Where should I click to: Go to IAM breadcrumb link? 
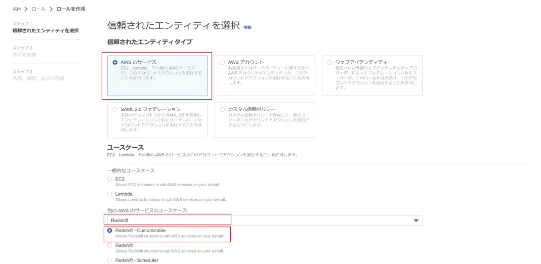(x=17, y=9)
